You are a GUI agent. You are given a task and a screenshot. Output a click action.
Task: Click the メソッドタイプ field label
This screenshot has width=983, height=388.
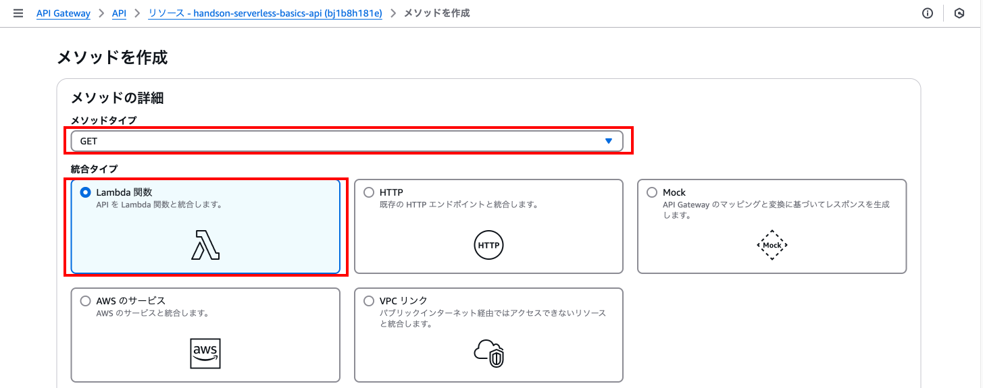coord(103,120)
